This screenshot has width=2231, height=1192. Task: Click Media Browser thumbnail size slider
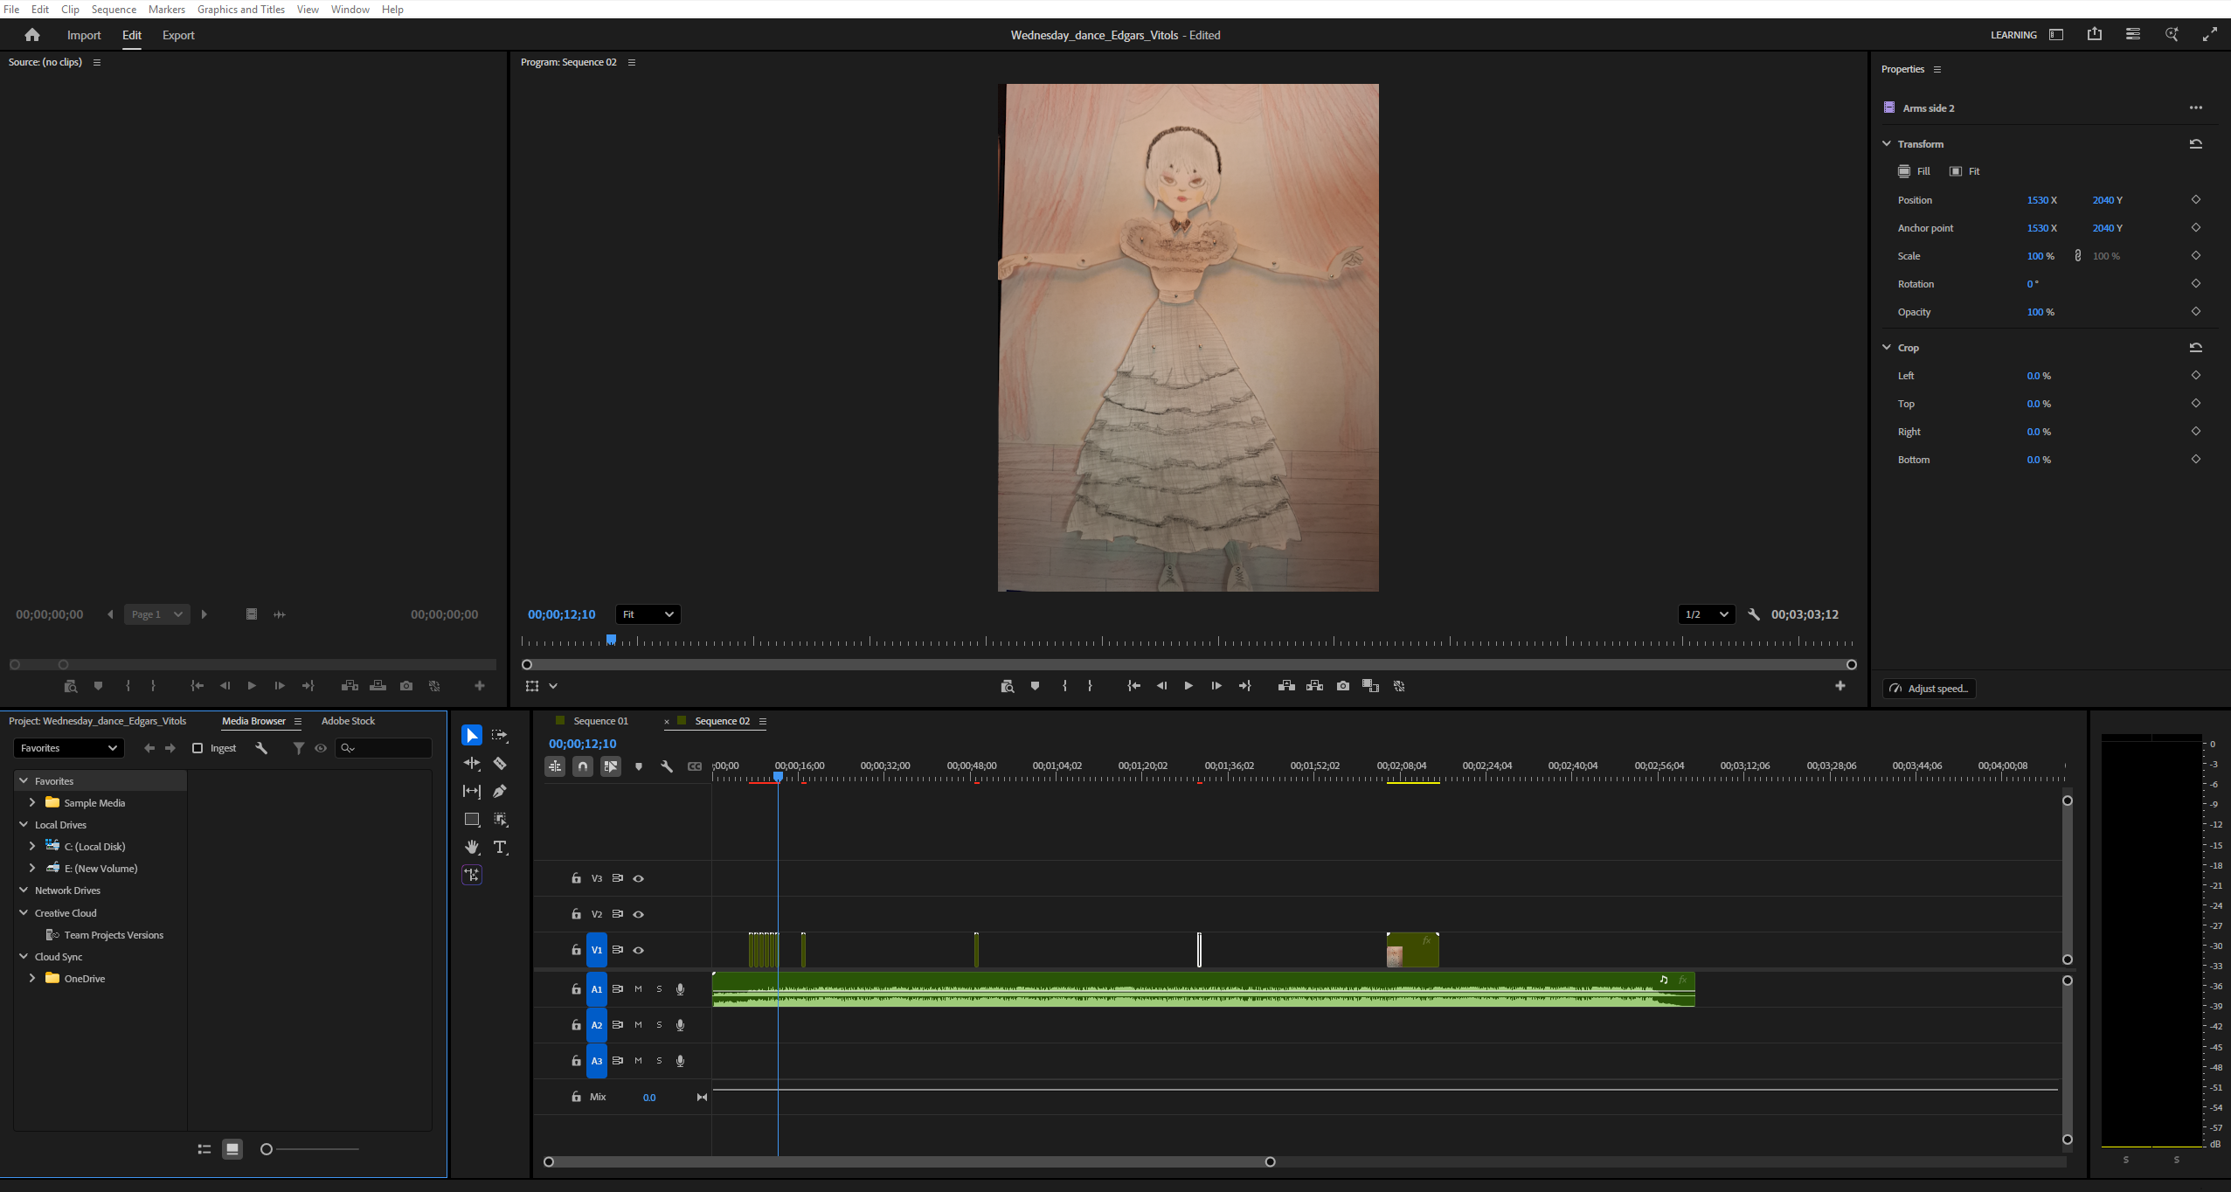(267, 1149)
